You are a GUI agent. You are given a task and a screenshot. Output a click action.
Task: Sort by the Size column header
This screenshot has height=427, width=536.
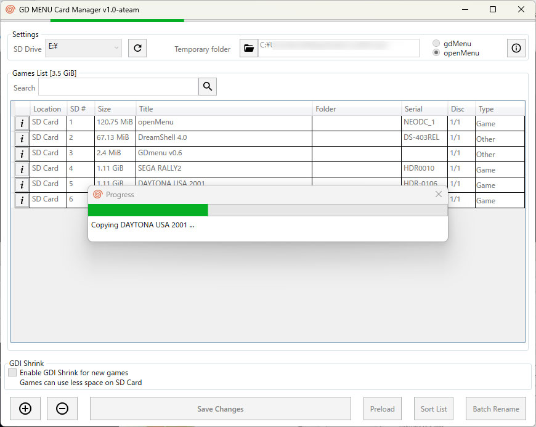115,109
